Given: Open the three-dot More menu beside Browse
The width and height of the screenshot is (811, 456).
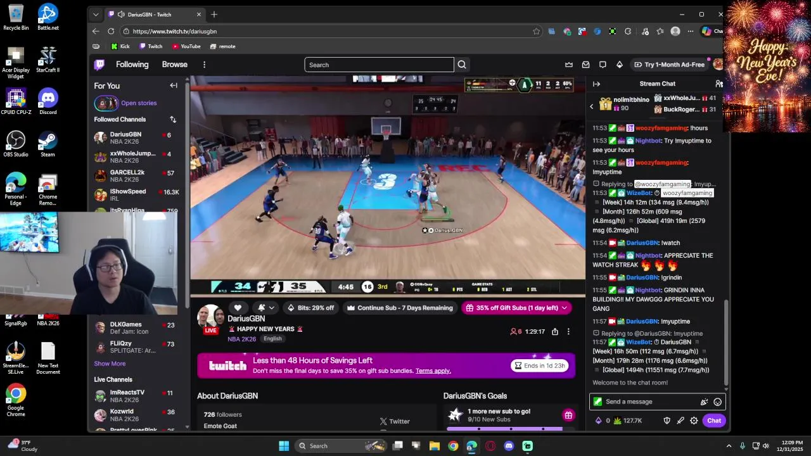Looking at the screenshot, I should (204, 65).
